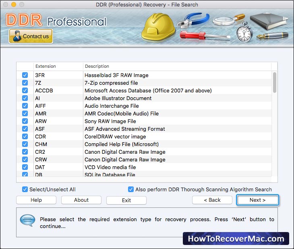
Task: Toggle the AI extension checkbox
Action: (25, 98)
